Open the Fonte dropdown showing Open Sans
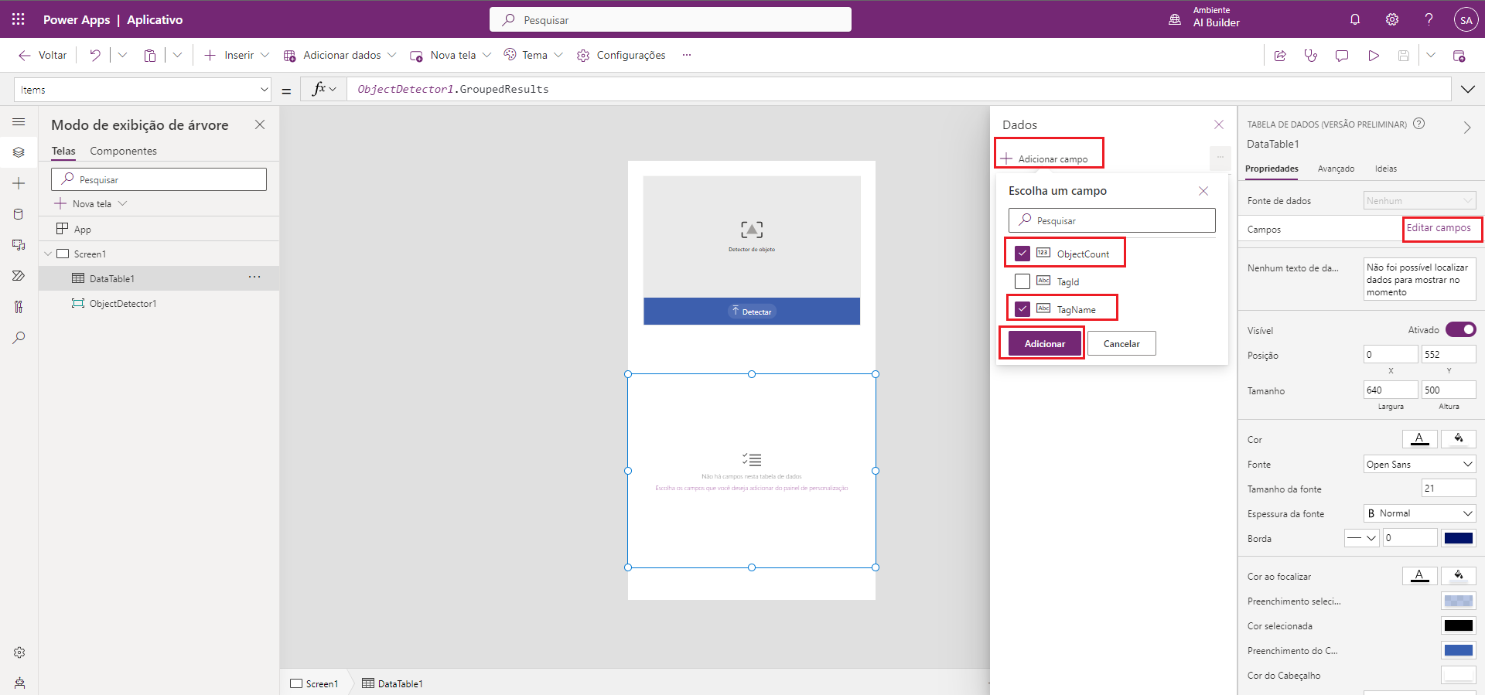This screenshot has height=695, width=1485. tap(1419, 465)
